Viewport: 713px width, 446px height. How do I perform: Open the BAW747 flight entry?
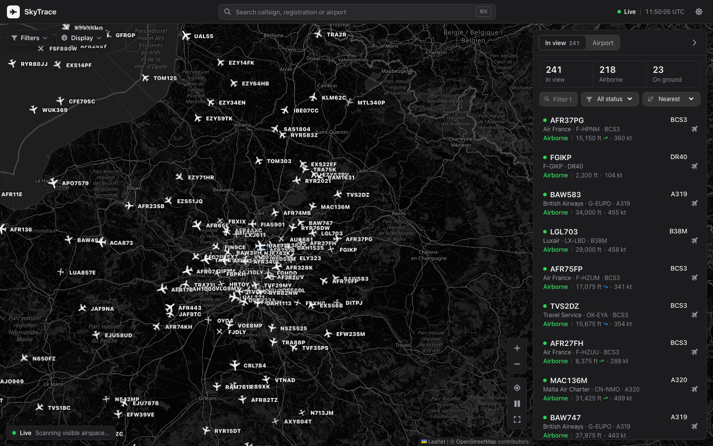tap(619, 426)
